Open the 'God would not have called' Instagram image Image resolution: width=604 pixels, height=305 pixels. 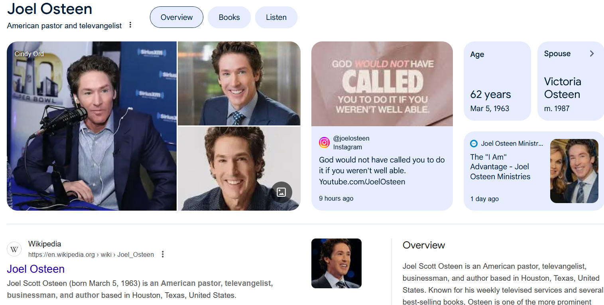(x=382, y=84)
